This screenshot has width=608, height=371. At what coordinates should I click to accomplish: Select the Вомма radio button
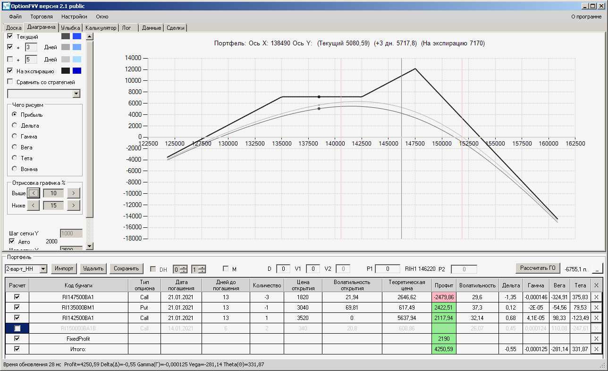[15, 169]
